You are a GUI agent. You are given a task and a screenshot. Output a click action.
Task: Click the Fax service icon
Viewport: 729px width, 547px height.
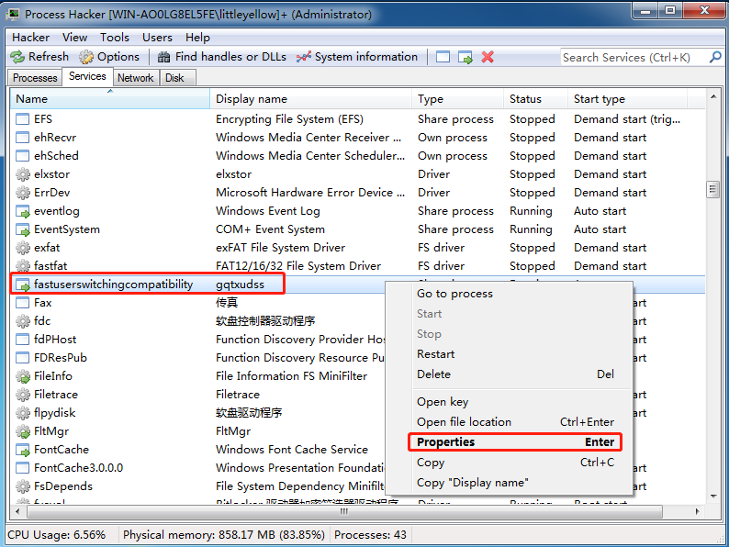pos(23,303)
